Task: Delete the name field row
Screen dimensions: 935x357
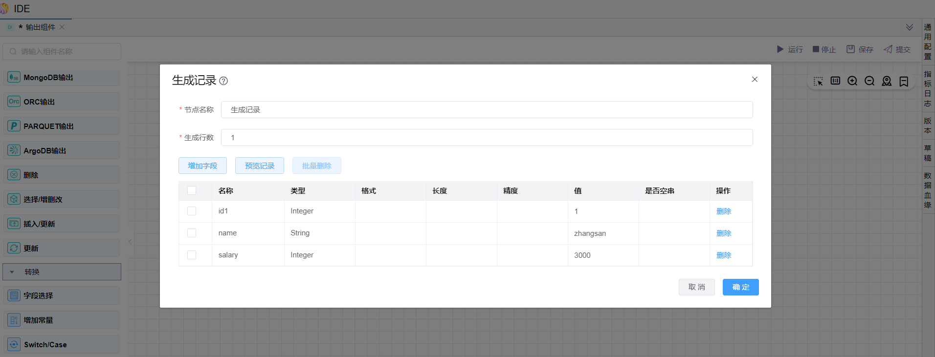Action: pos(724,233)
